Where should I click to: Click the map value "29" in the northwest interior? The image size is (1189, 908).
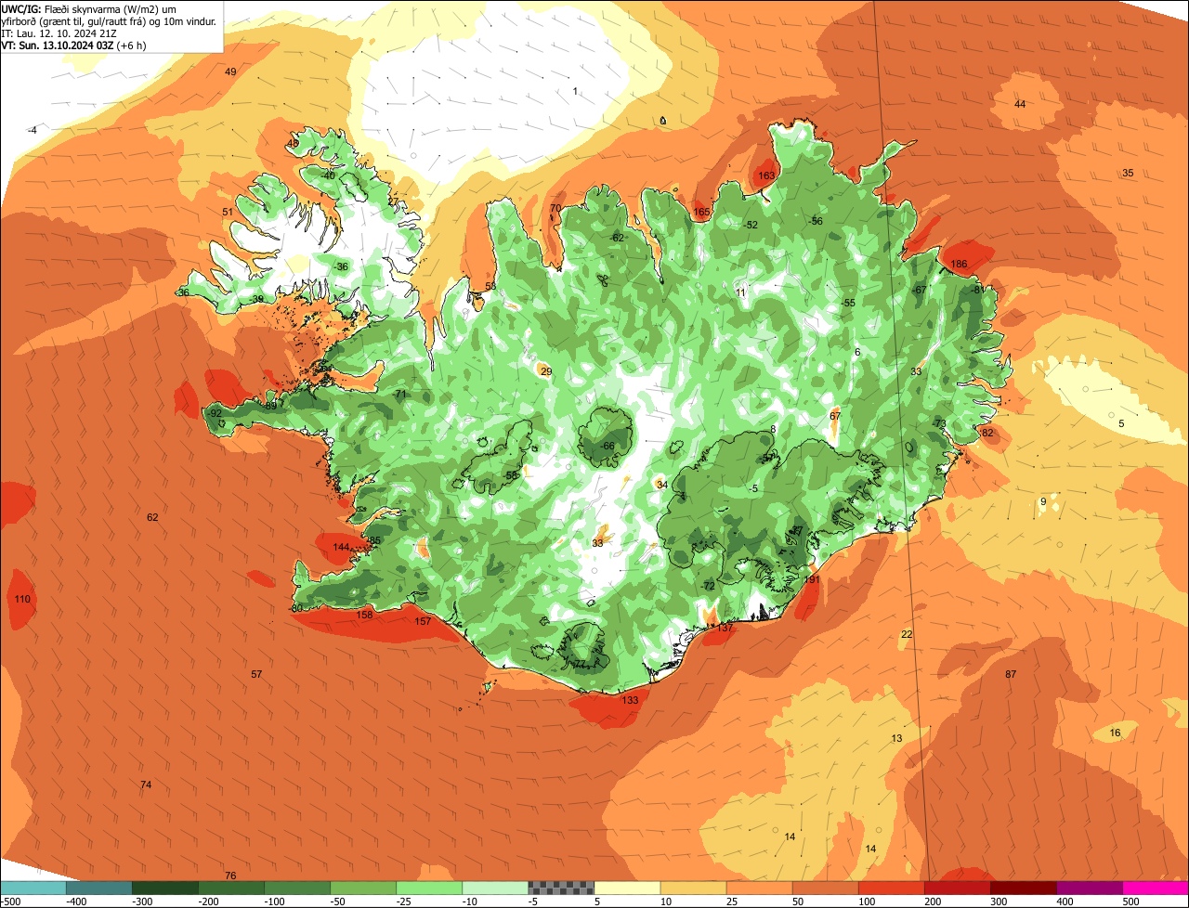tap(546, 372)
